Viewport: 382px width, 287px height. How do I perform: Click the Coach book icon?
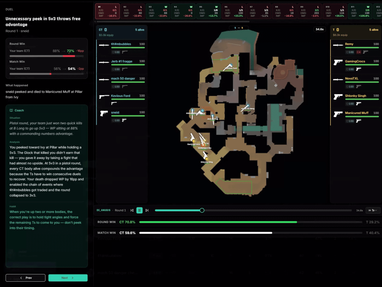click(x=11, y=111)
